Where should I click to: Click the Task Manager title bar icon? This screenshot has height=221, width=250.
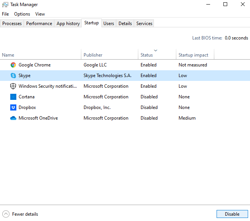[x=5, y=5]
